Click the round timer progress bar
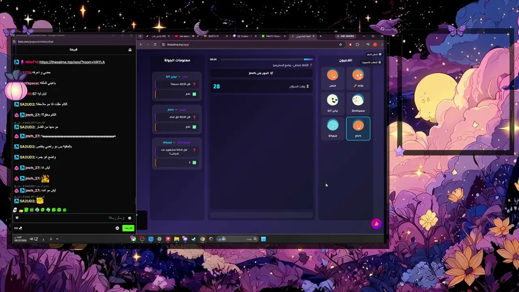This screenshot has height=292, width=519. [266, 60]
